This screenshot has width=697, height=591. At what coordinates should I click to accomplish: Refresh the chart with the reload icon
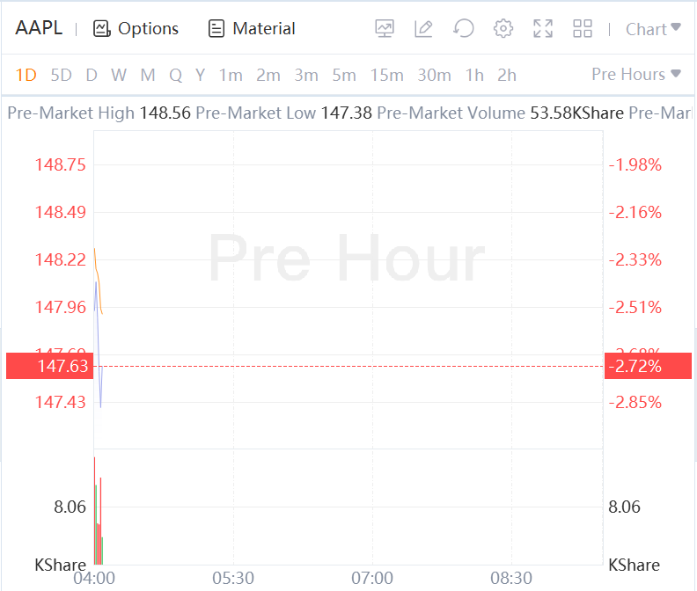463,29
